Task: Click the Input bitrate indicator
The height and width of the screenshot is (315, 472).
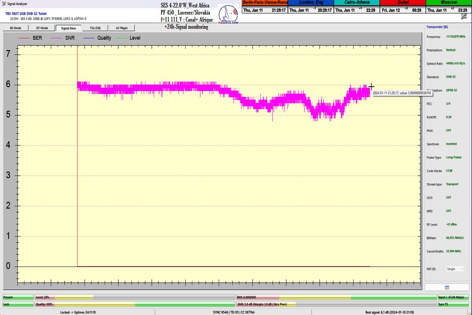Action: click(x=454, y=297)
